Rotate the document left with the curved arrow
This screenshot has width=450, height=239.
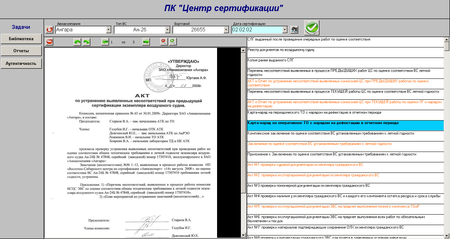(x=77, y=42)
